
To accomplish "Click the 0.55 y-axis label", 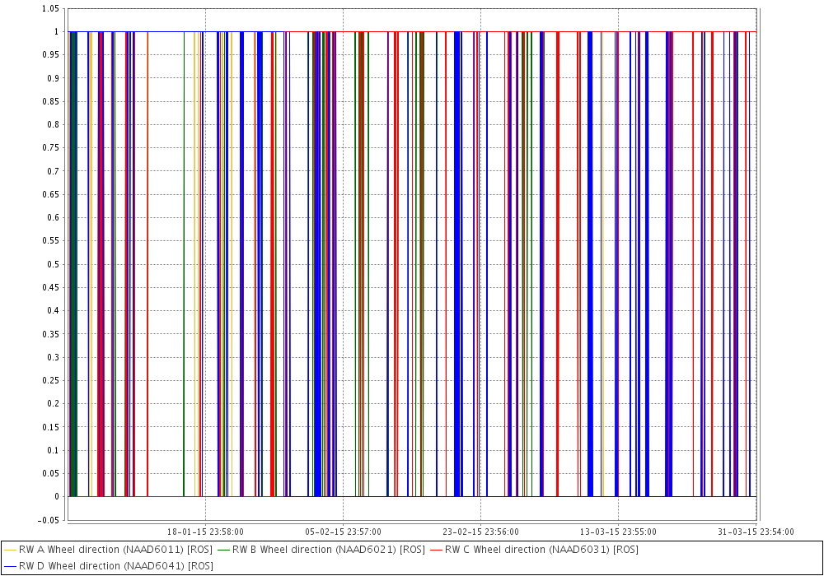I will pyautogui.click(x=50, y=241).
